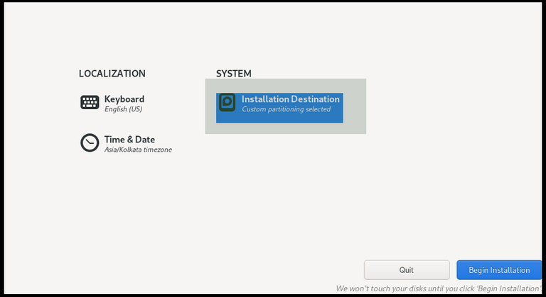Click the Custom partitioning selected status text

pos(286,109)
